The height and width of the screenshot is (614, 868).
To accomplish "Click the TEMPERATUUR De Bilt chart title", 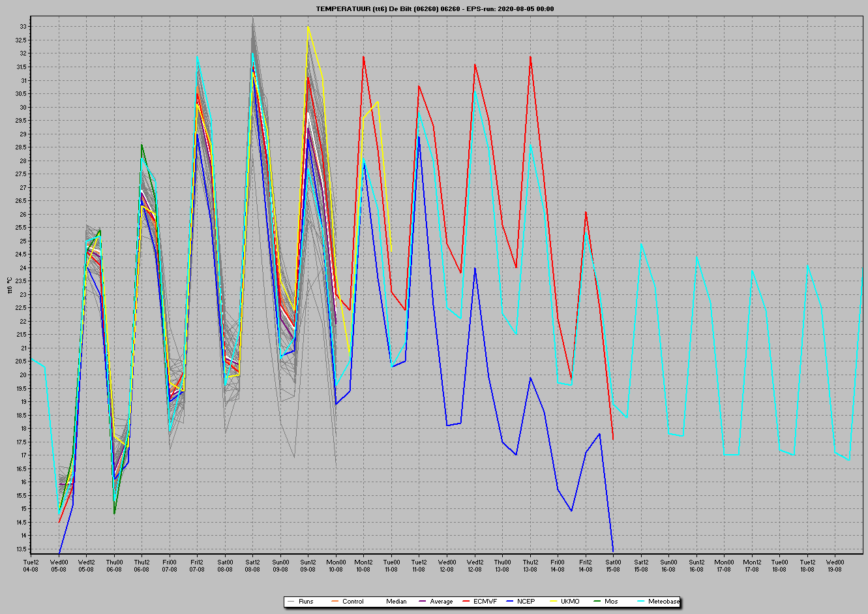I will click(435, 8).
